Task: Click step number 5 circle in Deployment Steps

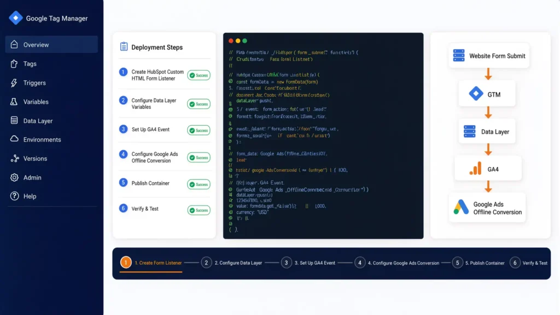Action: click(x=123, y=183)
